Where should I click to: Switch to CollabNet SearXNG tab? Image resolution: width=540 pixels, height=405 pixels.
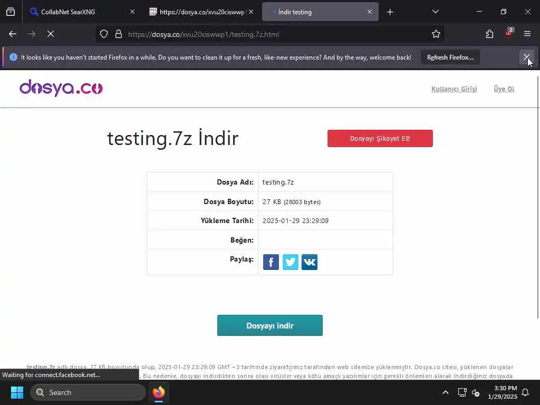pos(83,12)
